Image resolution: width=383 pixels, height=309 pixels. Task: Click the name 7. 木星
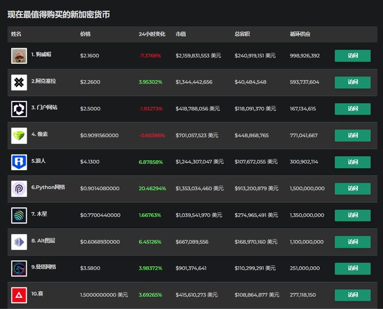point(39,214)
